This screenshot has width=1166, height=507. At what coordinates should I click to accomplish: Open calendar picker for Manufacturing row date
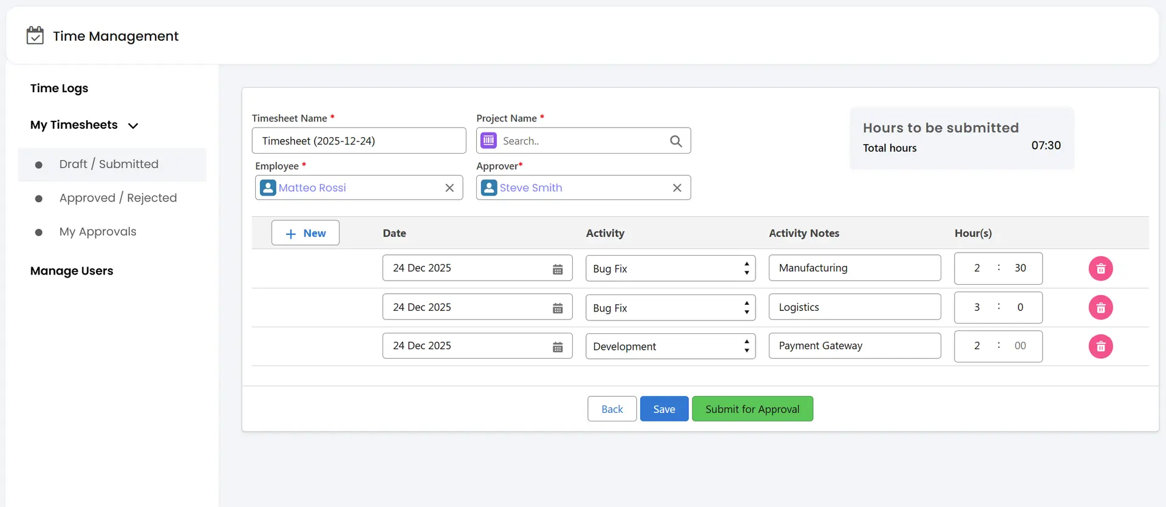tap(557, 269)
